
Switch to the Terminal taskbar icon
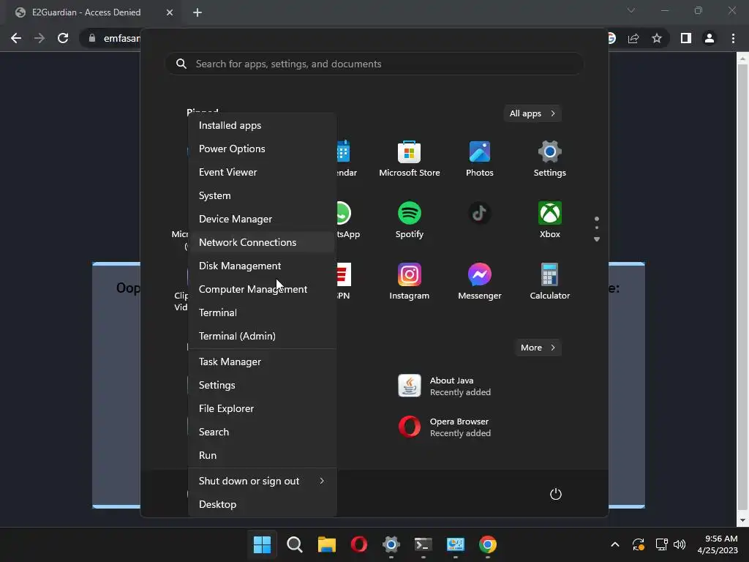[x=424, y=544]
